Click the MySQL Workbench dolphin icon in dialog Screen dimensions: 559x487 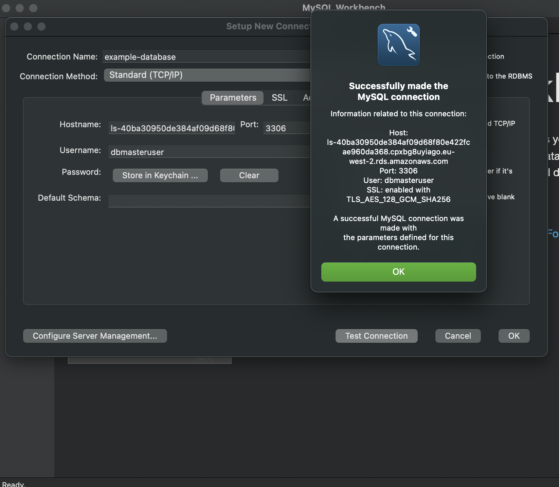(398, 45)
